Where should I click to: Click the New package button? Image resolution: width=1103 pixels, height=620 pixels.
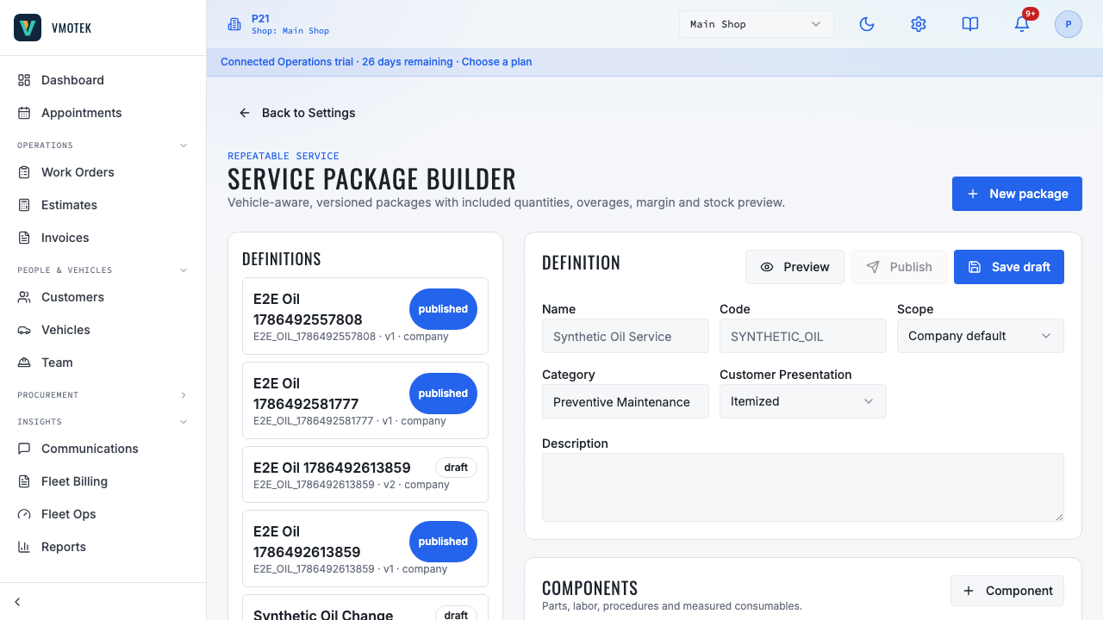click(x=1017, y=194)
